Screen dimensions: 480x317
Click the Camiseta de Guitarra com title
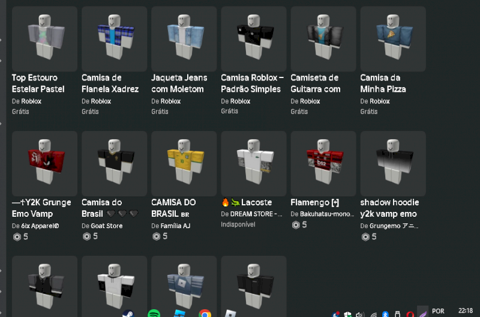316,83
